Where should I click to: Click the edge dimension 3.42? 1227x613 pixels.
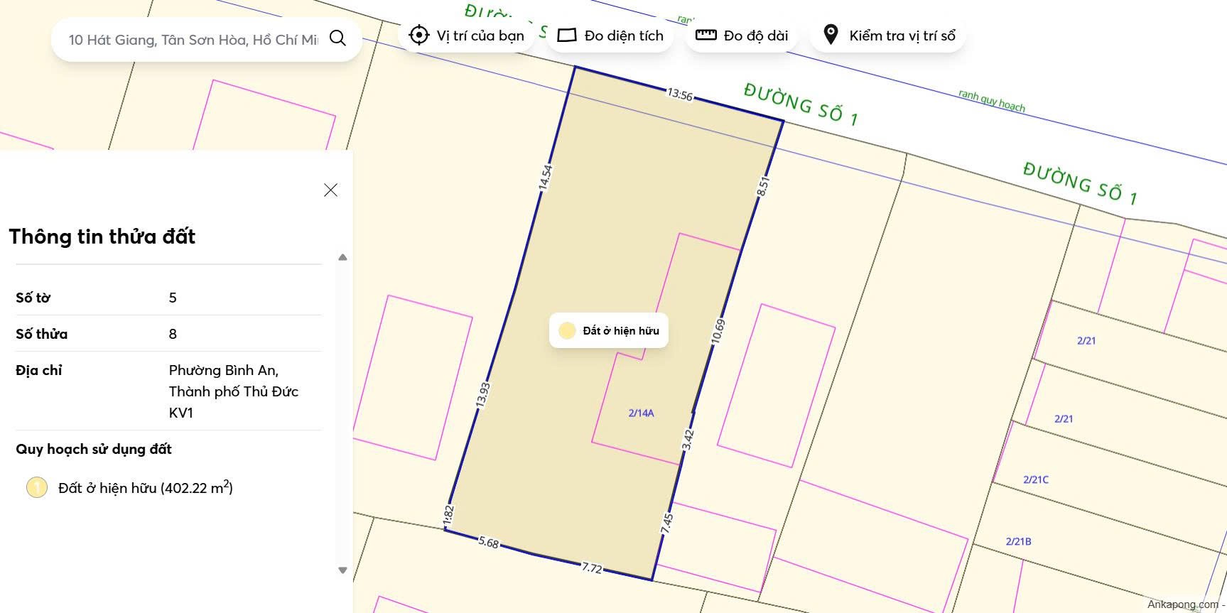(688, 440)
